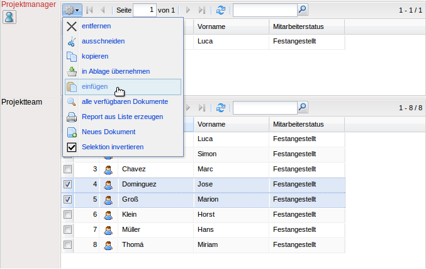The width and height of the screenshot is (426, 269).
Task: Open the gear actions dropdown in top toolbar
Action: [x=71, y=10]
